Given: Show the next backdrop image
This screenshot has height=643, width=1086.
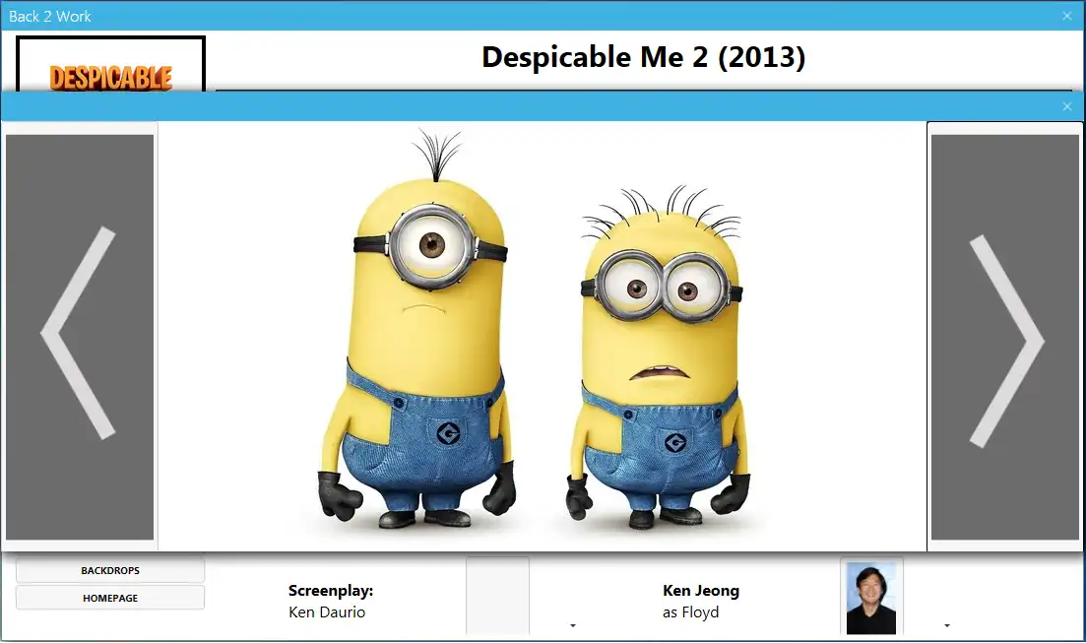Looking at the screenshot, I should coord(1005,337).
